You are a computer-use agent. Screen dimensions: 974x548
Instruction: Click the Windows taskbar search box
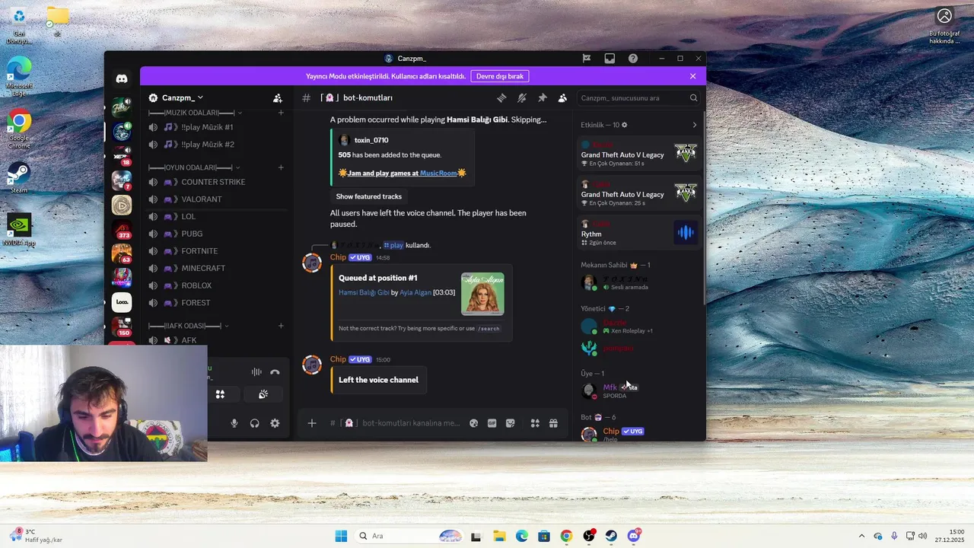409,536
